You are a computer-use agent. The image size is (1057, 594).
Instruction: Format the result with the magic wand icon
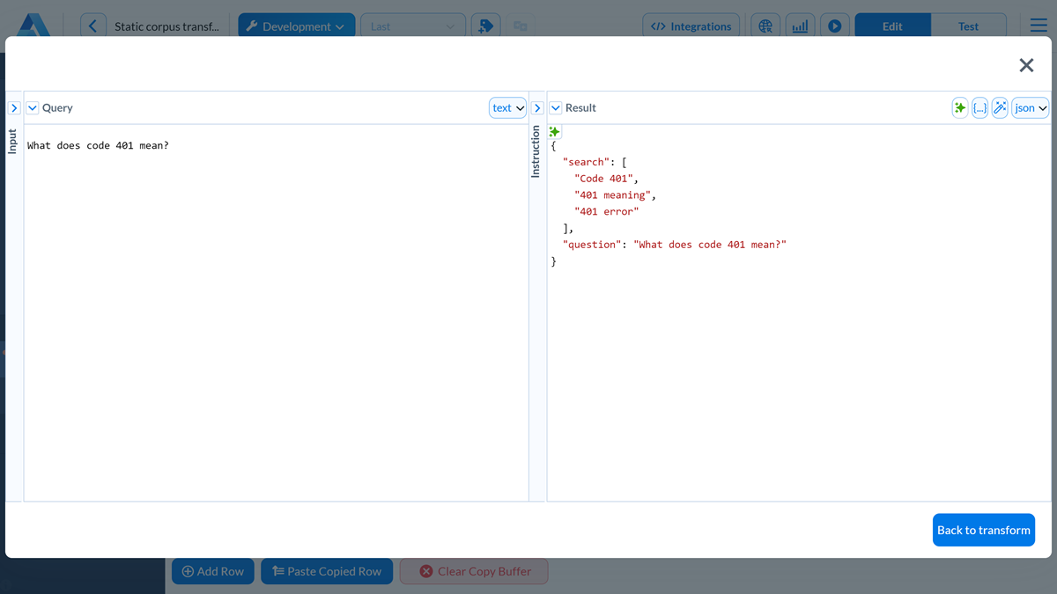click(x=1000, y=107)
